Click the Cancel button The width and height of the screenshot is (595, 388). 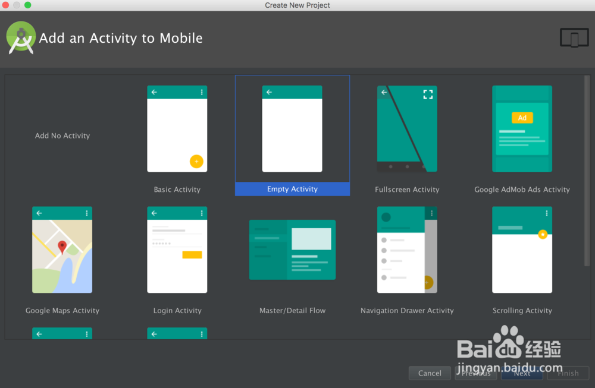tap(430, 373)
